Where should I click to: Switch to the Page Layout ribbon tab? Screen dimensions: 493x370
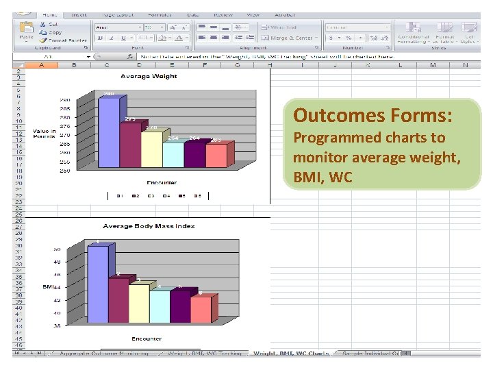point(118,15)
